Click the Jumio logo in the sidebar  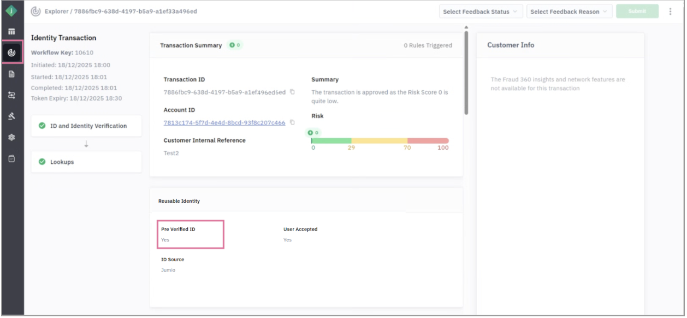point(11,10)
